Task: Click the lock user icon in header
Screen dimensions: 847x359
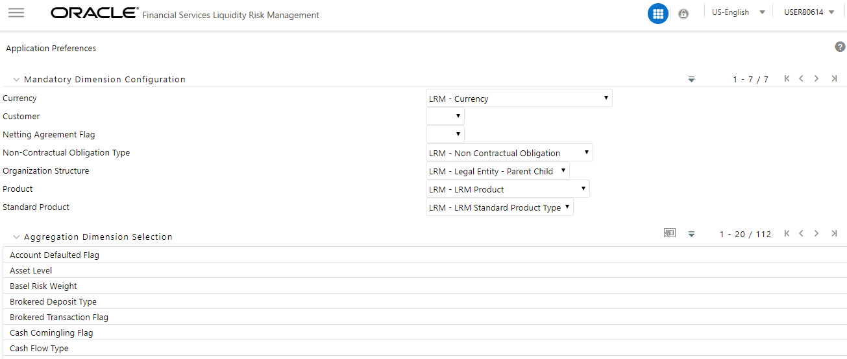Action: pos(683,14)
